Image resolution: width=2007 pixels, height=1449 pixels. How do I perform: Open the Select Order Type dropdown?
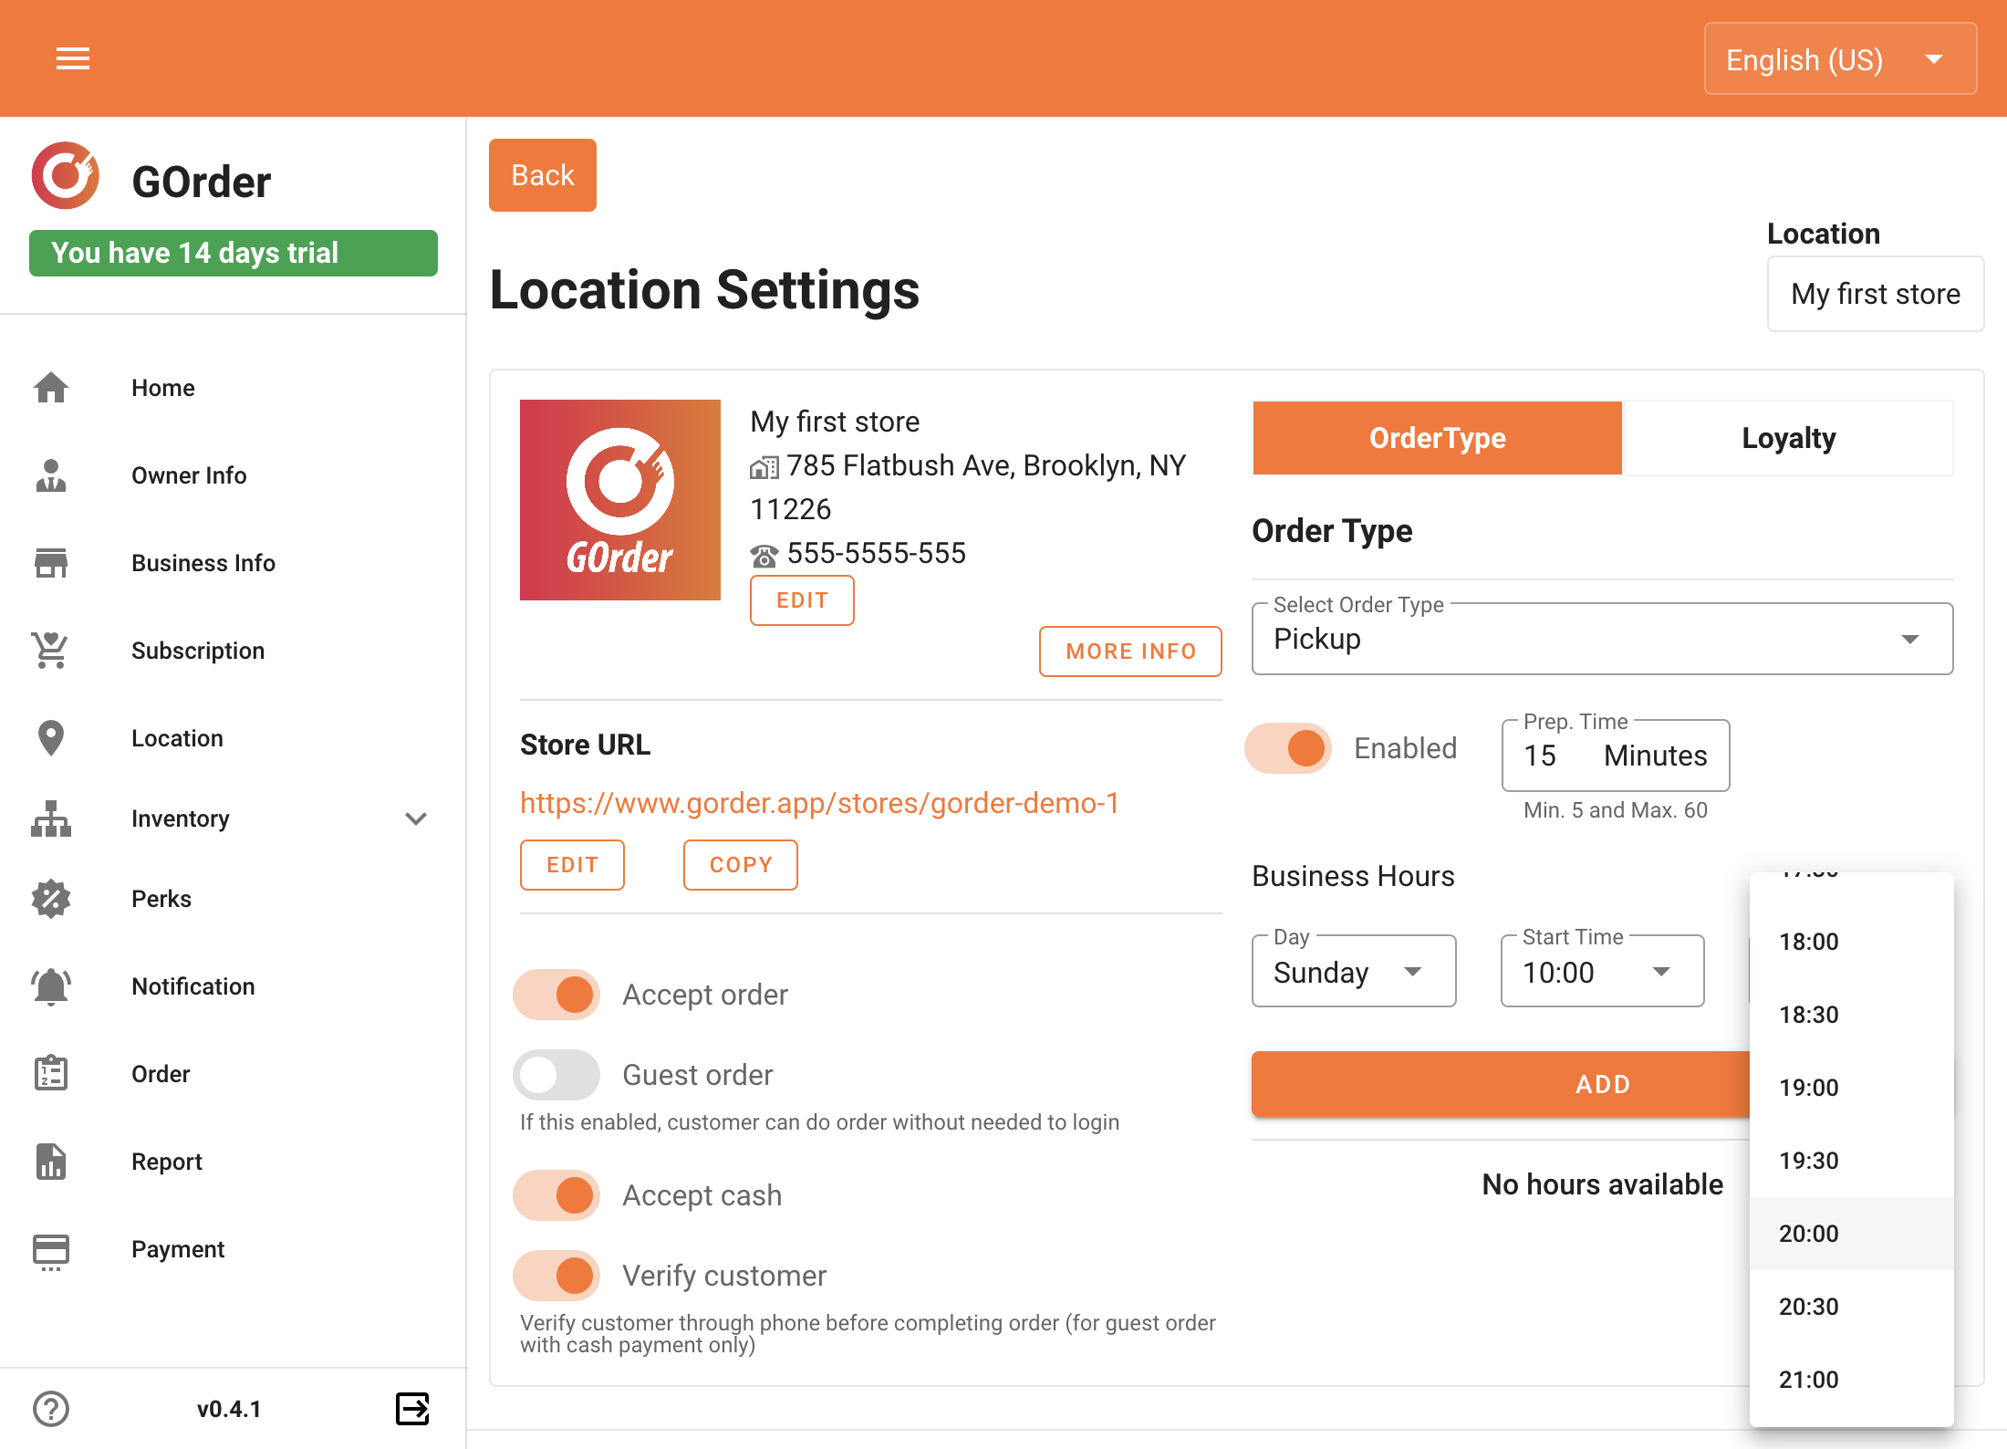tap(1603, 639)
